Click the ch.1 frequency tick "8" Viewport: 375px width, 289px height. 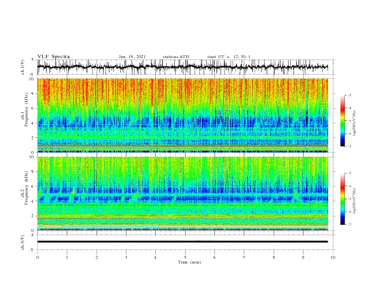pos(33,93)
